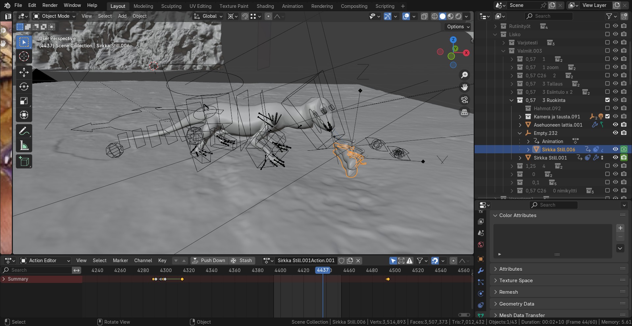Select the Annotate tool
The height and width of the screenshot is (326, 632).
click(24, 131)
